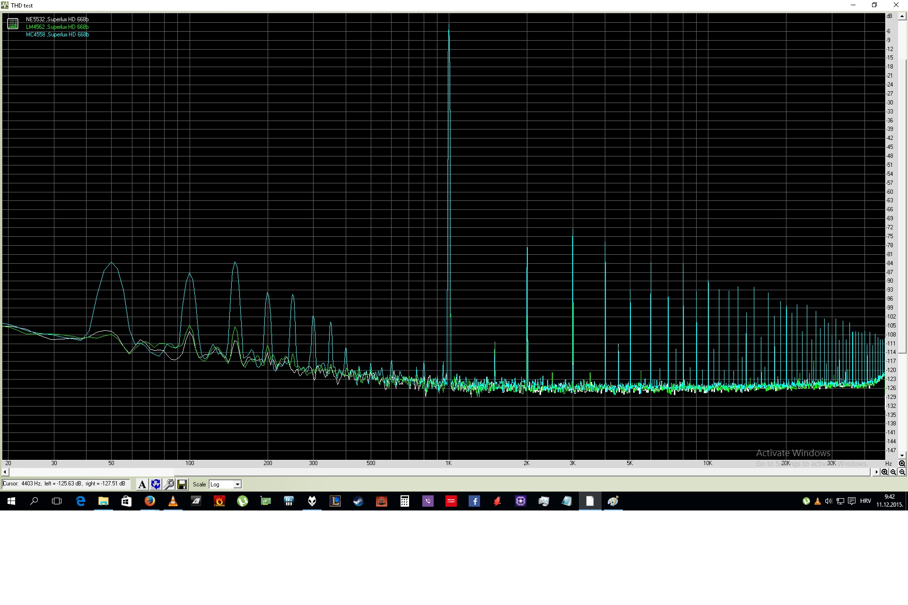
Task: Open the flame burner taskbar icon
Action: click(x=219, y=501)
